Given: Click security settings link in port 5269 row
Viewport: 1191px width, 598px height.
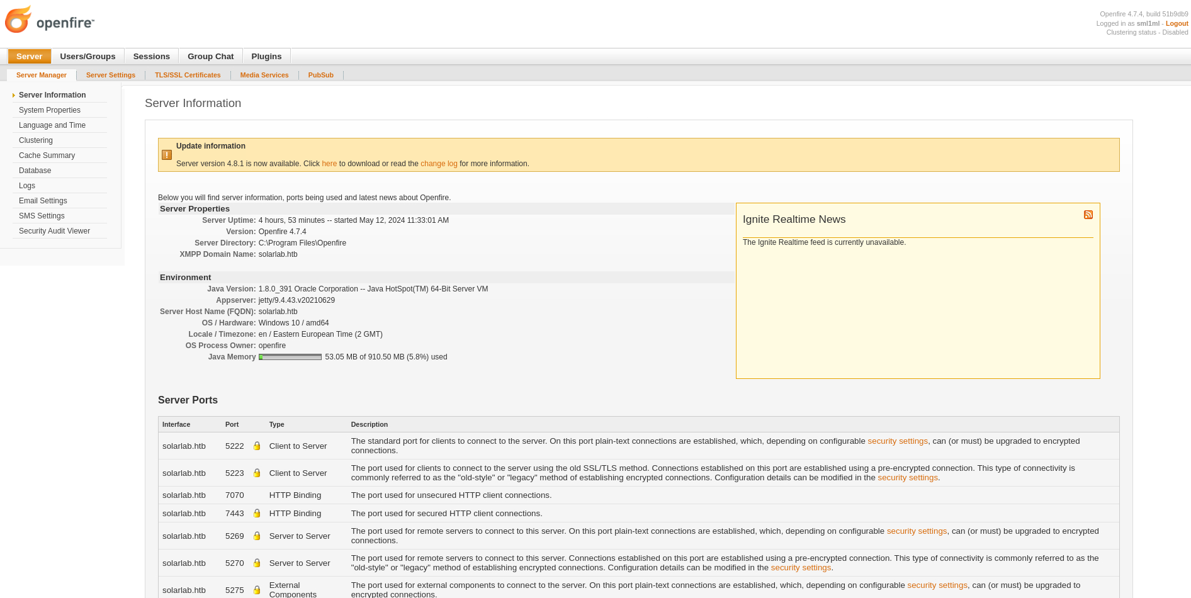Looking at the screenshot, I should (x=917, y=531).
